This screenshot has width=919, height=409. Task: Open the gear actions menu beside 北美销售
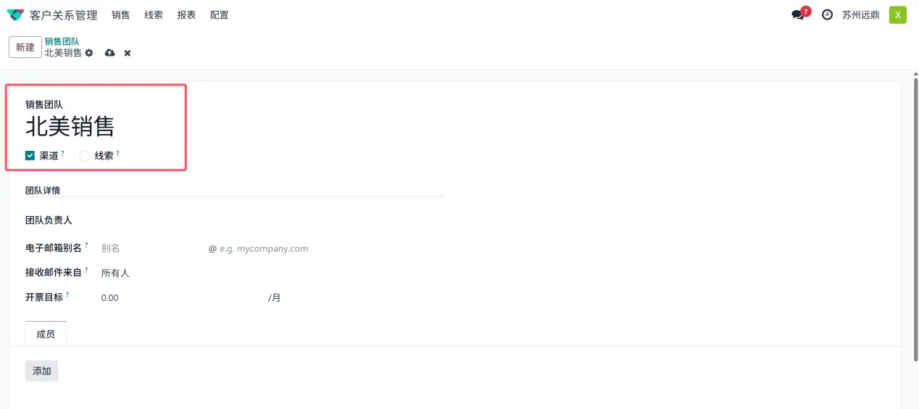click(89, 53)
